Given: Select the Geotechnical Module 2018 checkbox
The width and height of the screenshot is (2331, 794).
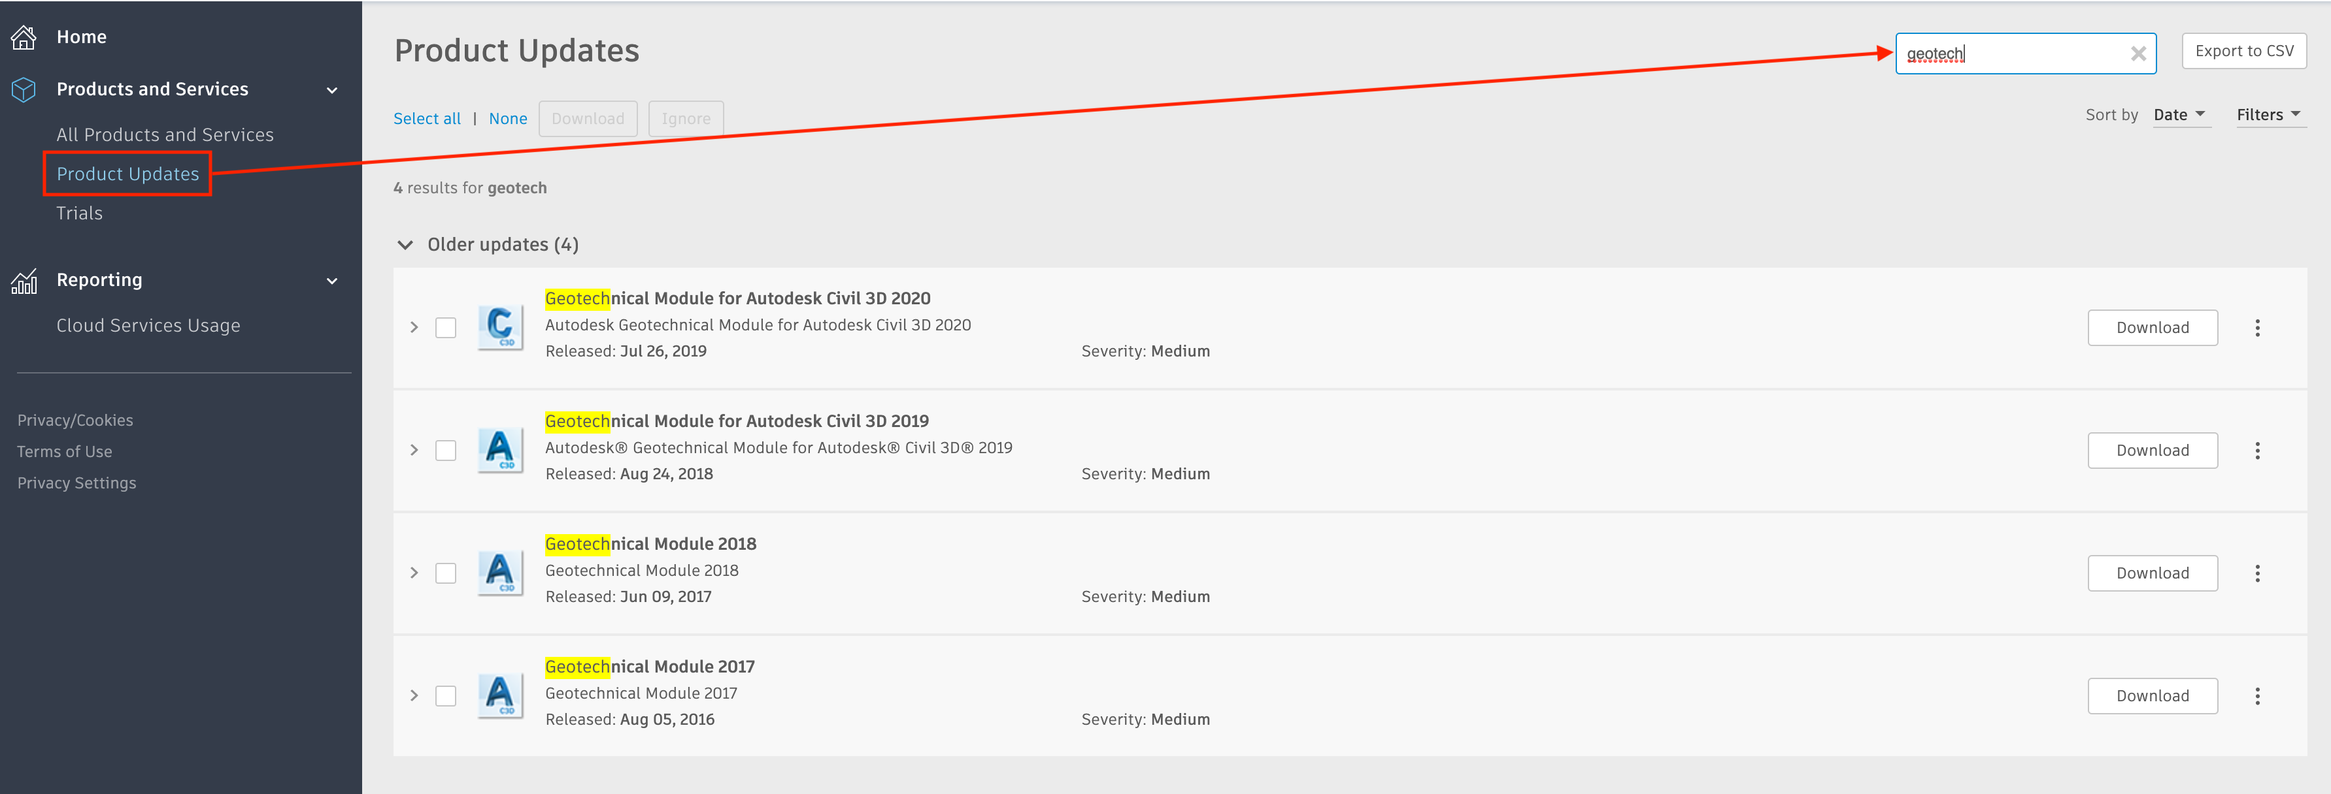Looking at the screenshot, I should tap(445, 573).
